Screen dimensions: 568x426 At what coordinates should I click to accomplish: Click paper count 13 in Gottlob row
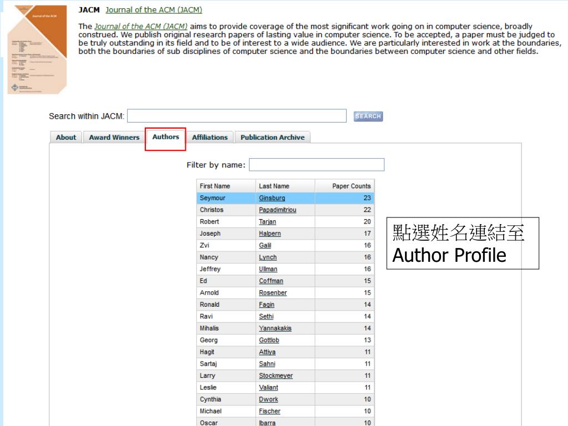(367, 340)
